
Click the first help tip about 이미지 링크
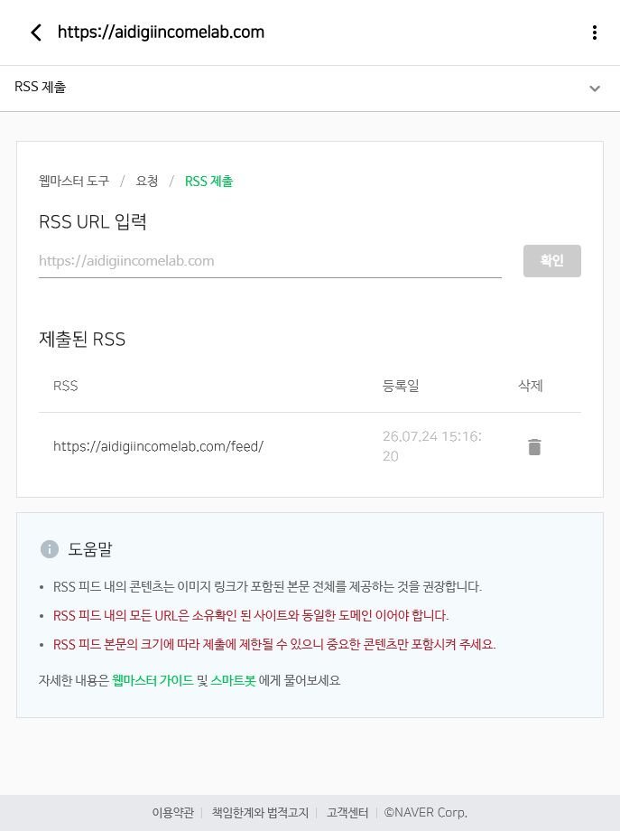(267, 587)
